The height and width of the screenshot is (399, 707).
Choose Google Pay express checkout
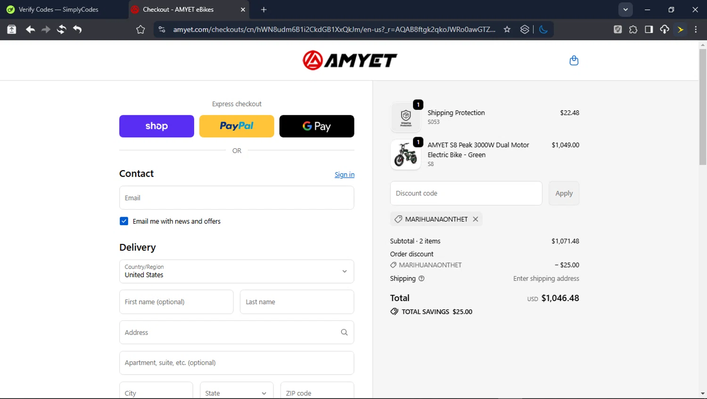[317, 126]
